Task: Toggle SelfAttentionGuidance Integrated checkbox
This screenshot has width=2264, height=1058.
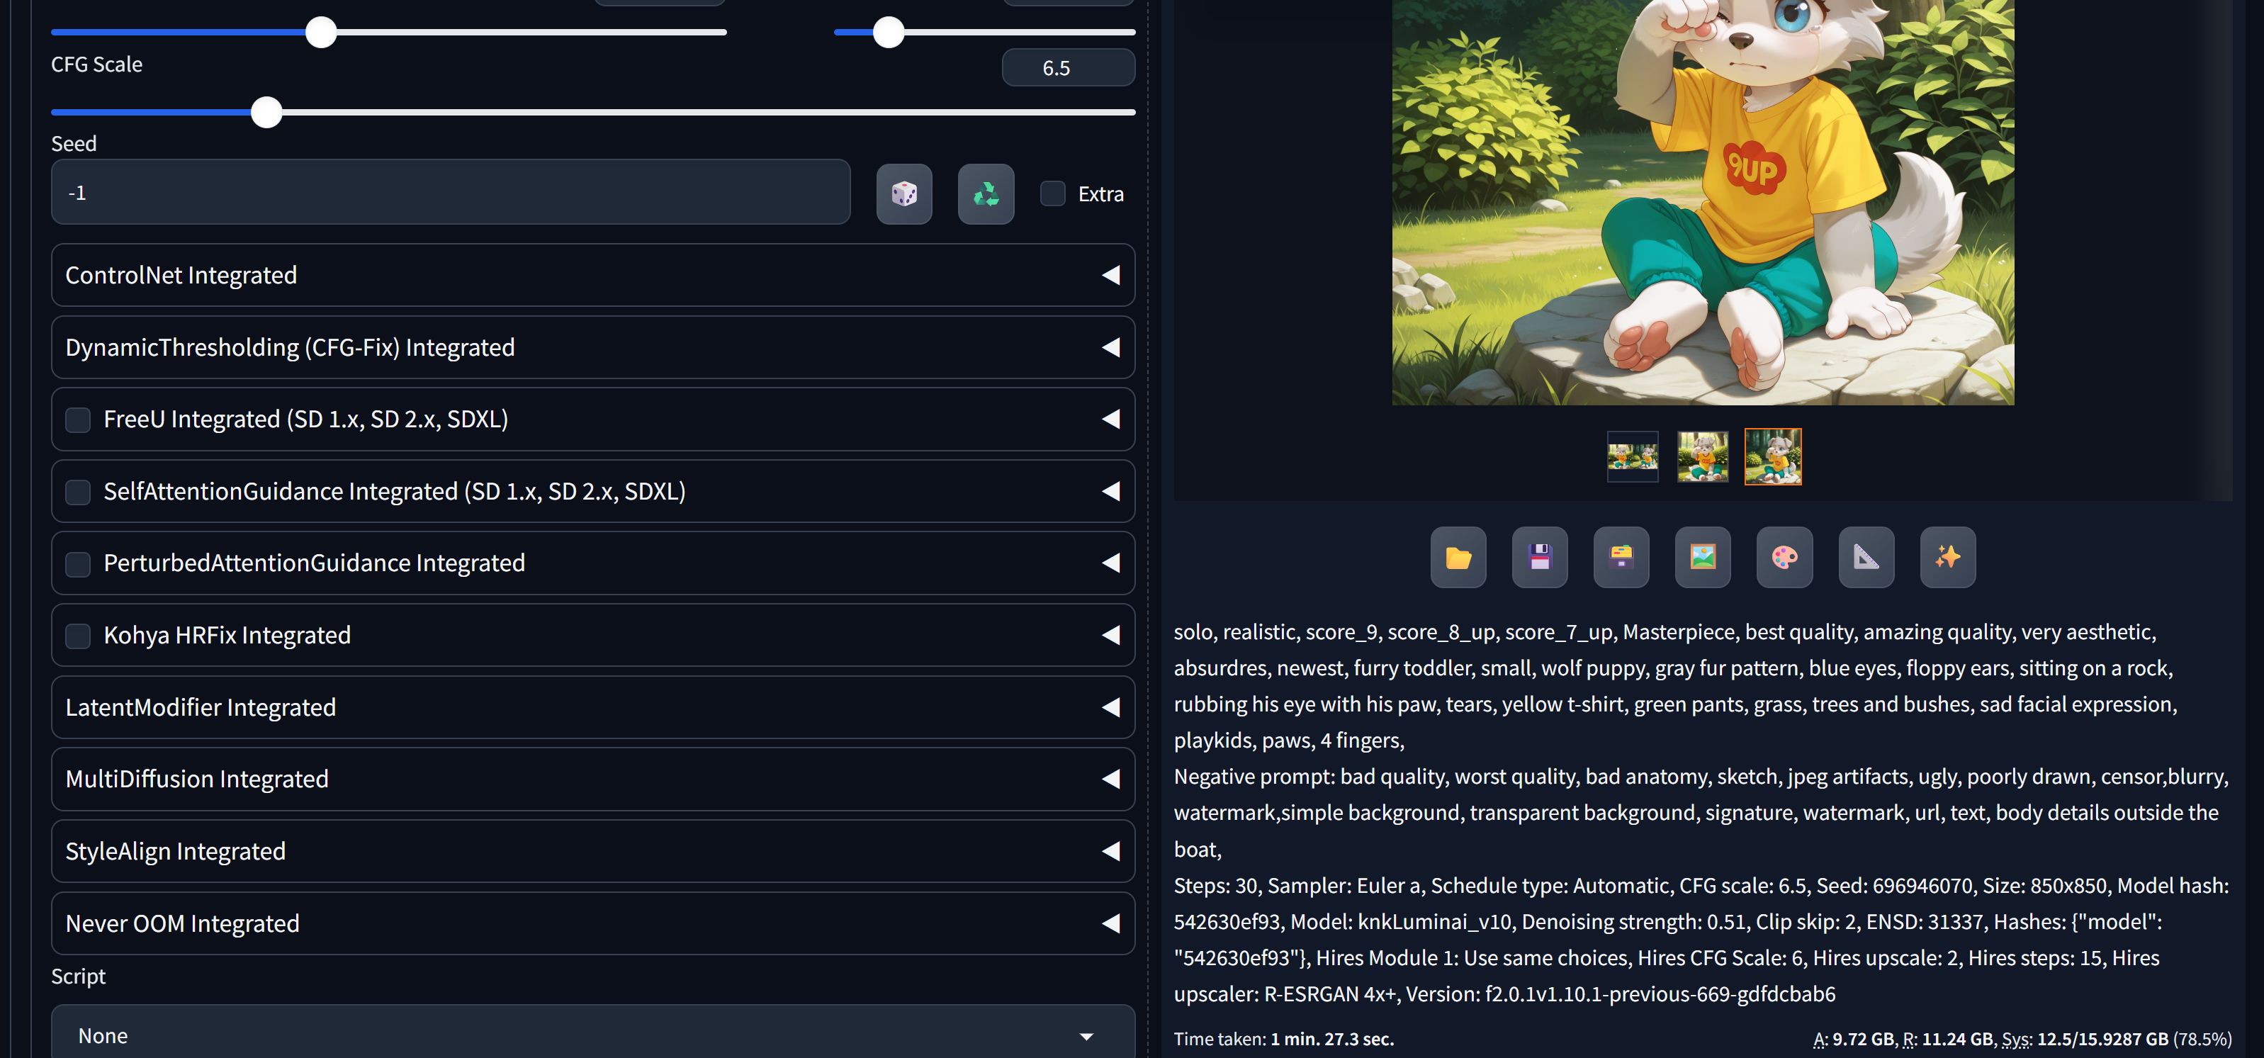Action: (78, 492)
